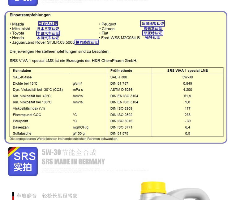
Task: Click the Einsatzempfehlungen heading
Action: (30, 15)
